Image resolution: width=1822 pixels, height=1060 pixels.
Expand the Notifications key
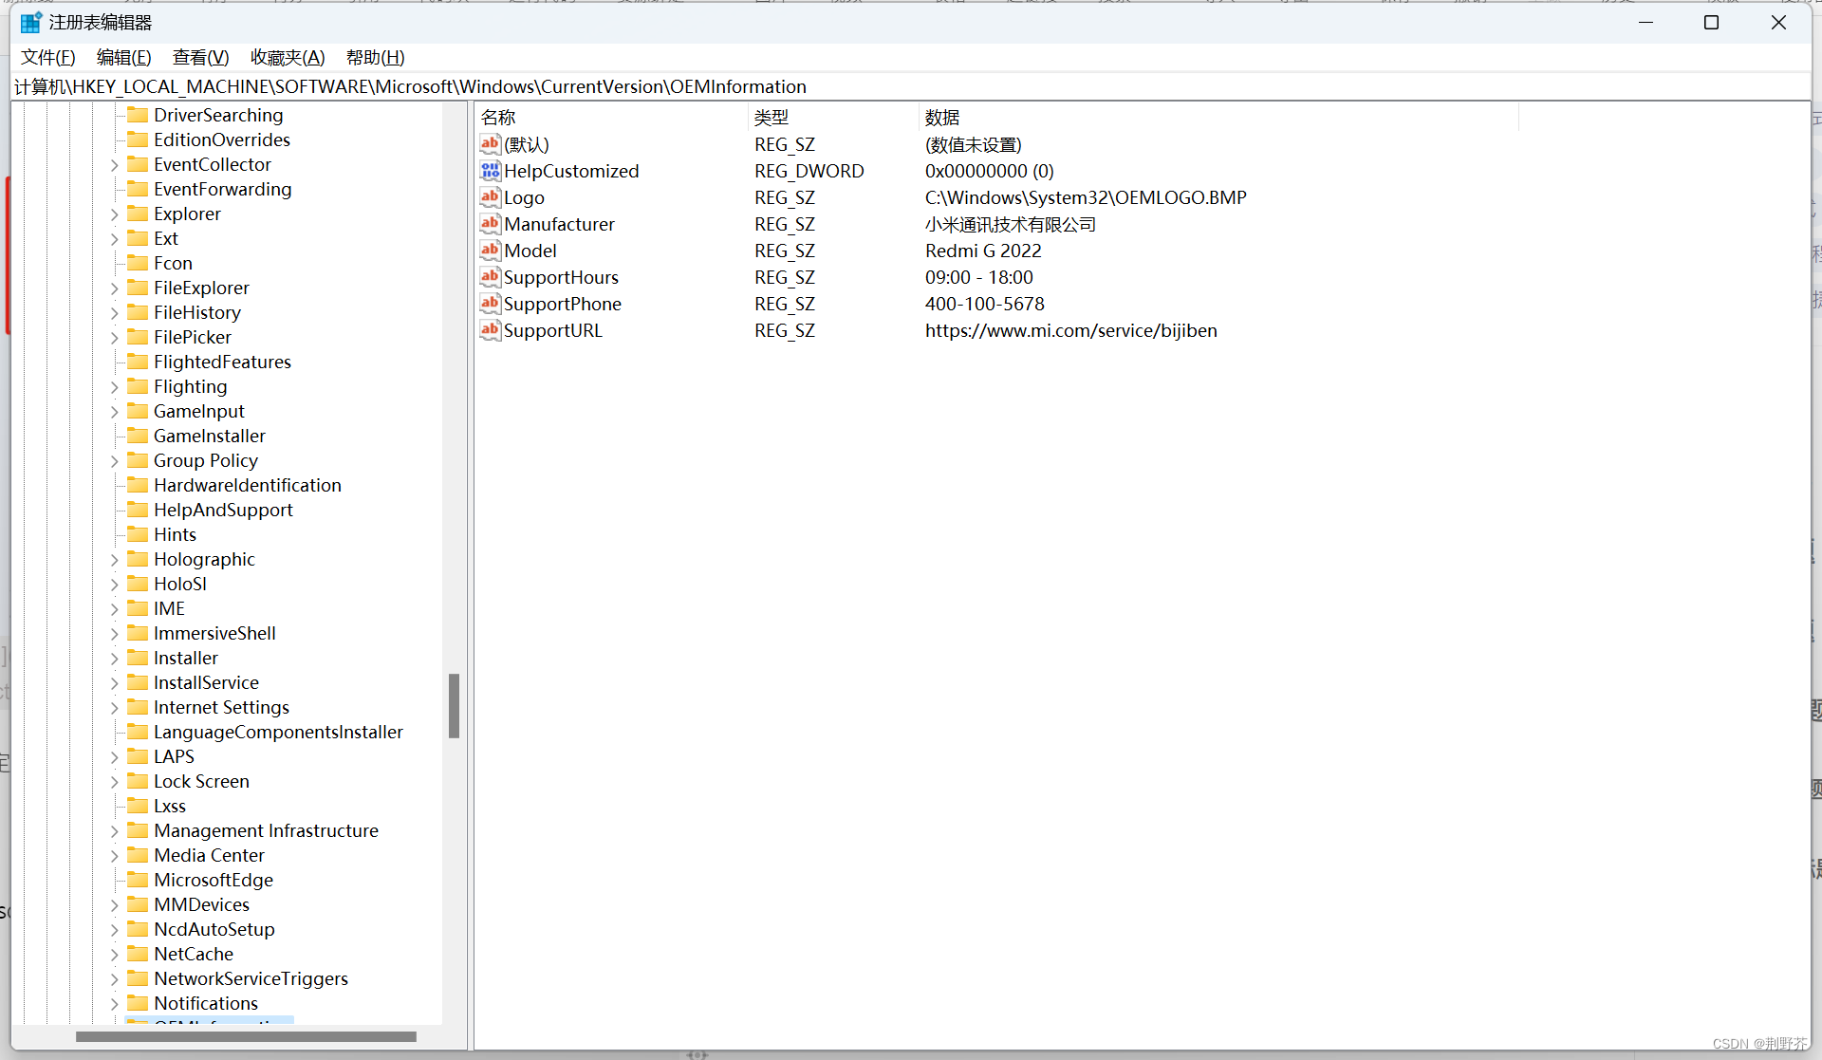point(114,1003)
